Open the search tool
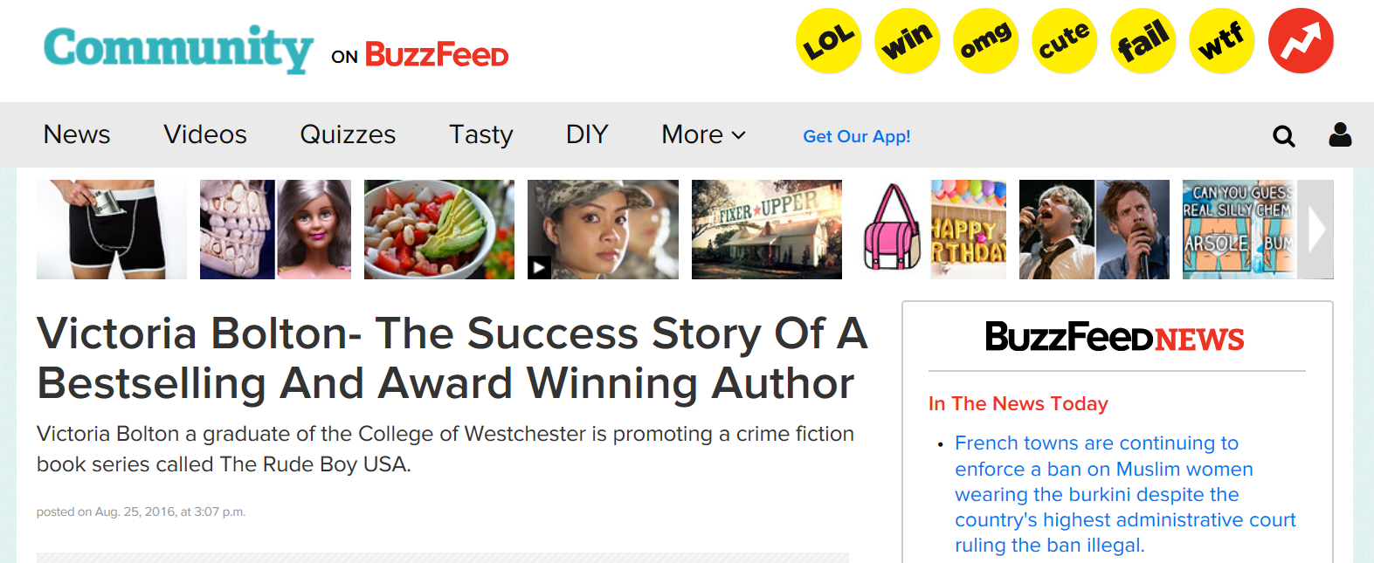This screenshot has width=1374, height=563. coord(1283,135)
